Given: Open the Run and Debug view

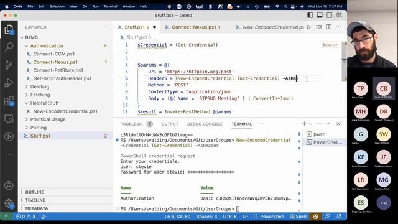Looking at the screenshot, I should pyautogui.click(x=9, y=83).
